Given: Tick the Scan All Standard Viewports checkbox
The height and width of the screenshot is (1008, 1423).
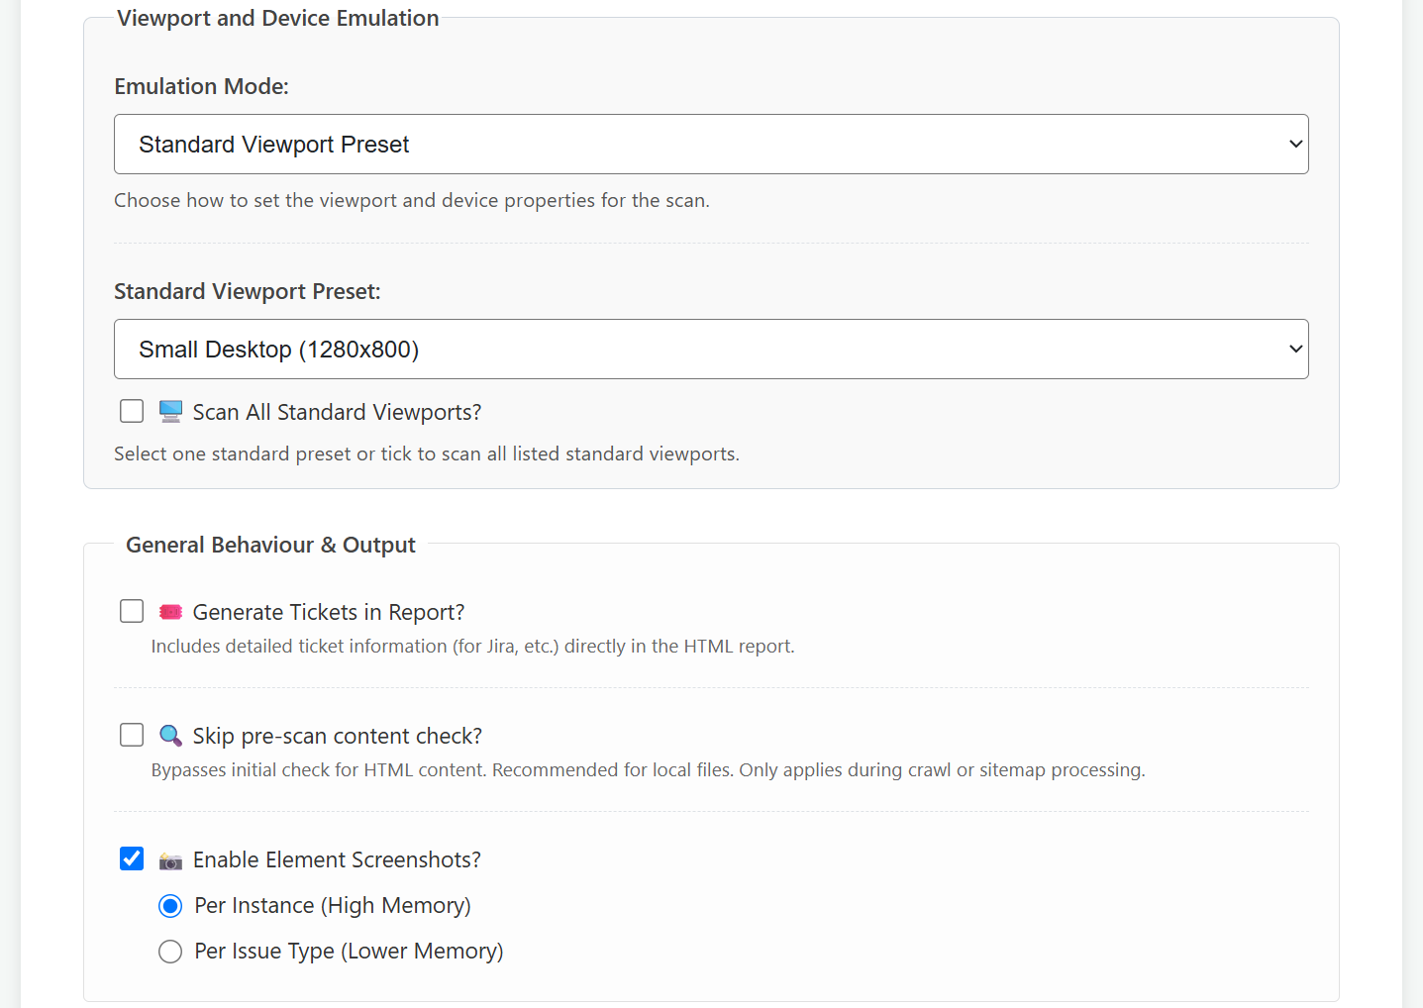Looking at the screenshot, I should coord(132,411).
